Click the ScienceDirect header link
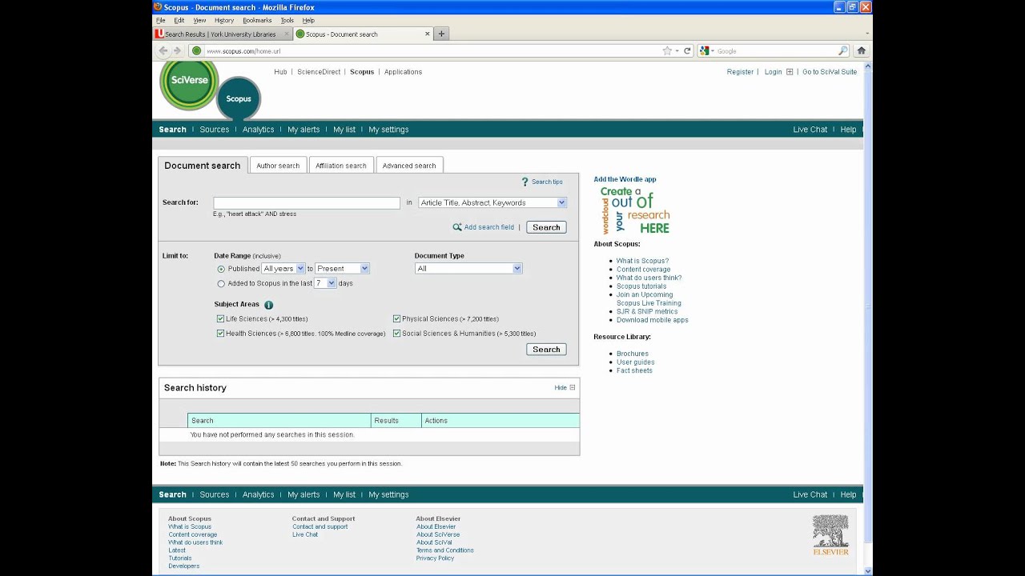The width and height of the screenshot is (1025, 576). click(x=319, y=72)
